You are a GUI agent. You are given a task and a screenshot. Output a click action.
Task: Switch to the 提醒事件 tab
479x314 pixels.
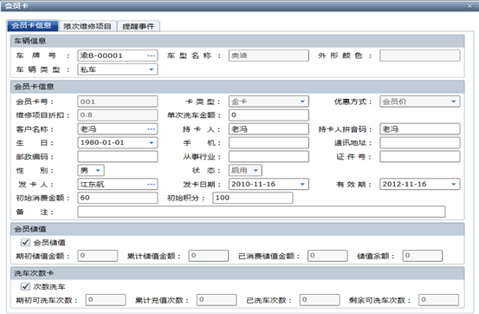click(x=139, y=26)
